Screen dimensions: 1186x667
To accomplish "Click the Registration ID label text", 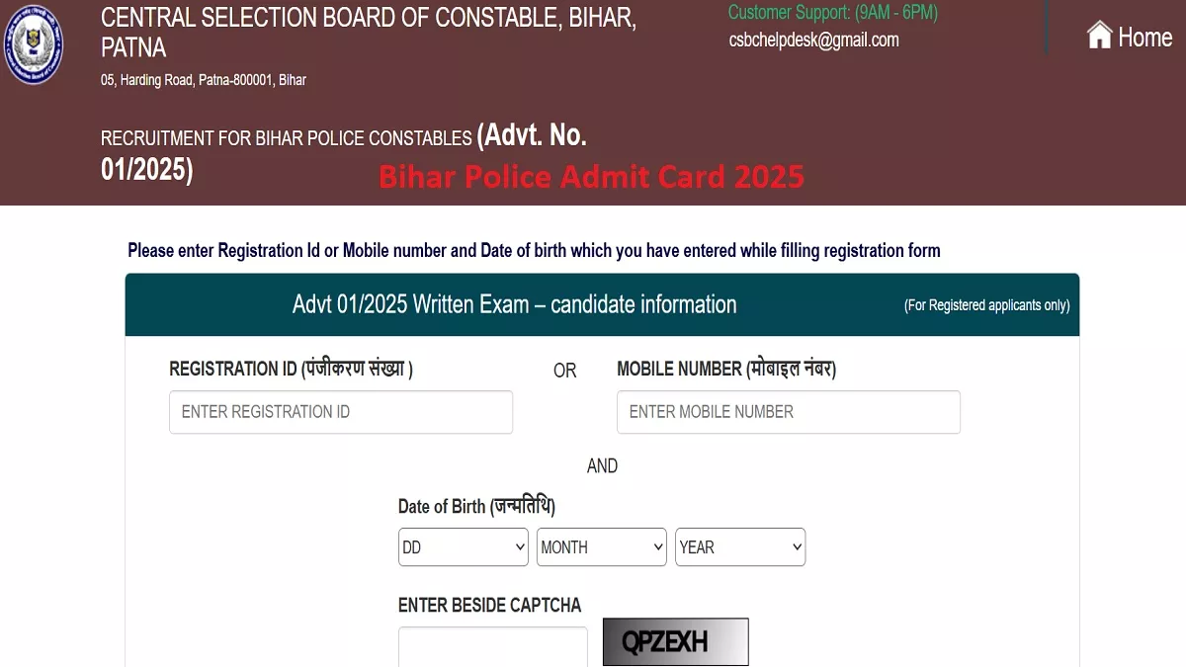I will 292,370.
